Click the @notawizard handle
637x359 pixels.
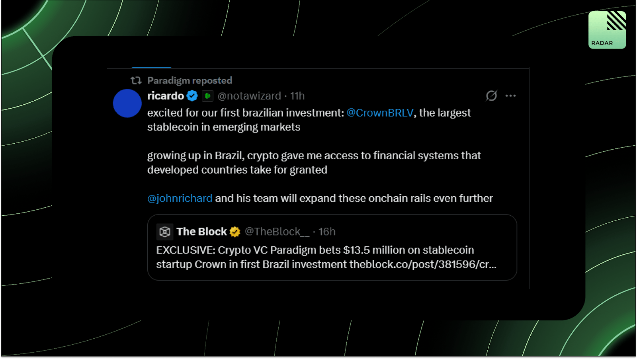249,96
